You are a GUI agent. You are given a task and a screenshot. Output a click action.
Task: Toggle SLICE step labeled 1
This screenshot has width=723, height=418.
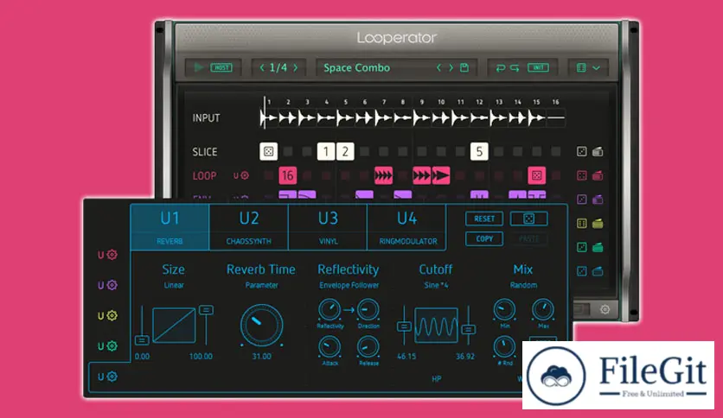point(326,151)
